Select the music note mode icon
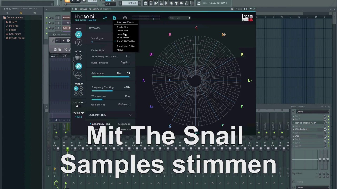337x189 pixels. (78, 34)
